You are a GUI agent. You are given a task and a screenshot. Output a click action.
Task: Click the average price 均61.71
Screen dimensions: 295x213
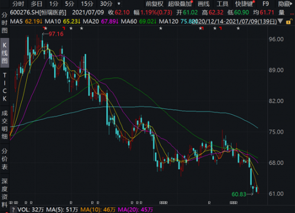pyautogui.click(x=264, y=12)
